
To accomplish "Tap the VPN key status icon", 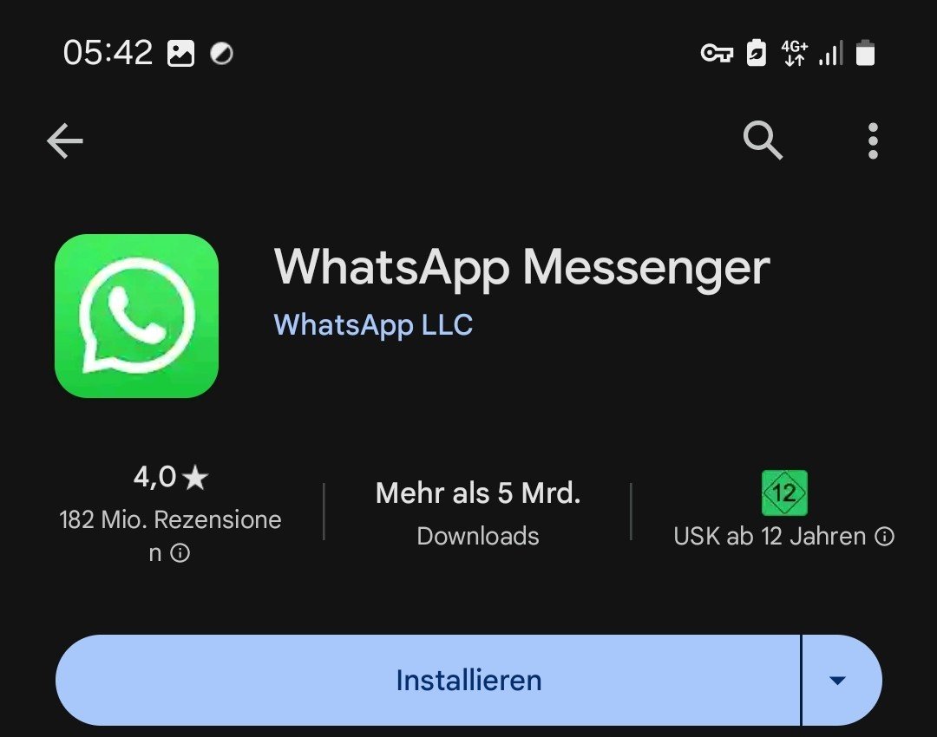I will (717, 54).
